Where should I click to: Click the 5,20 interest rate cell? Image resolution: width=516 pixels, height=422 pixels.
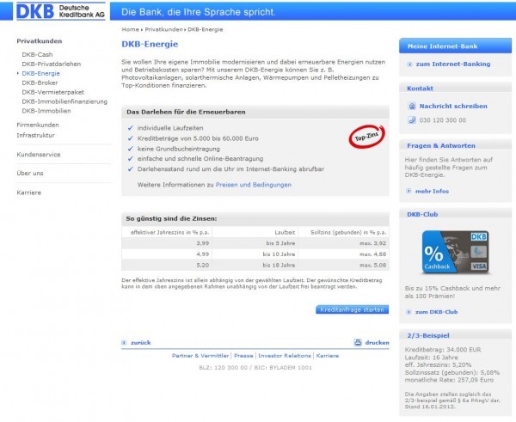tap(167, 265)
